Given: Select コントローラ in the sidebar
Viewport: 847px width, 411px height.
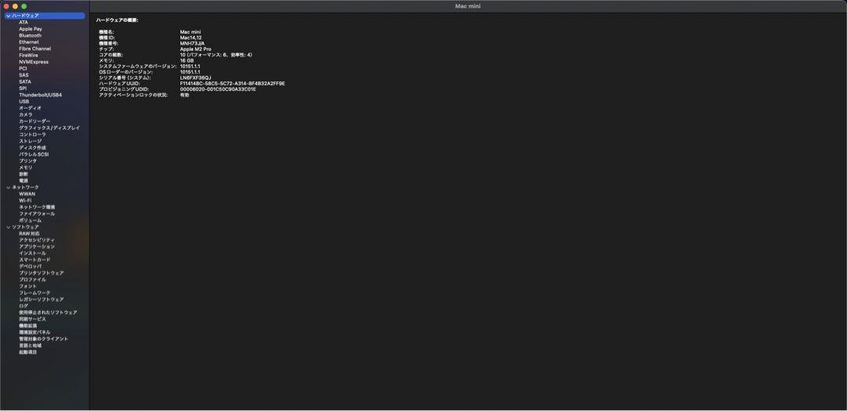Looking at the screenshot, I should coord(32,135).
